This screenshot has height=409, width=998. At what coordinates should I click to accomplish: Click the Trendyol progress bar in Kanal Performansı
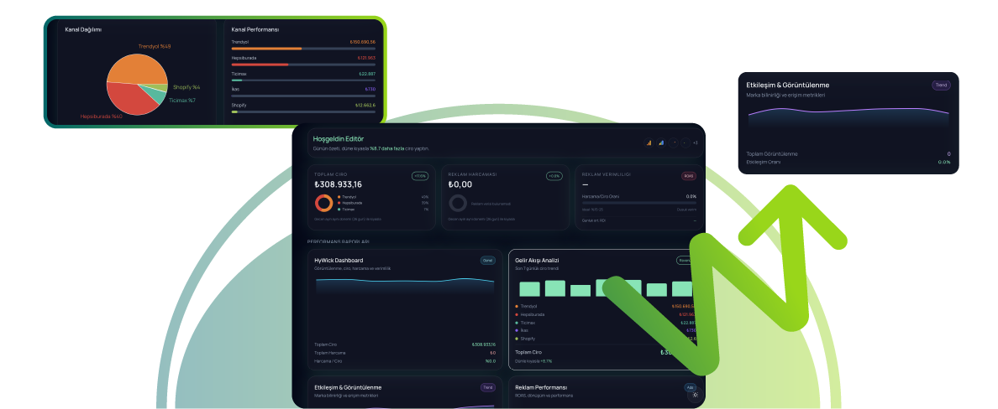point(303,49)
